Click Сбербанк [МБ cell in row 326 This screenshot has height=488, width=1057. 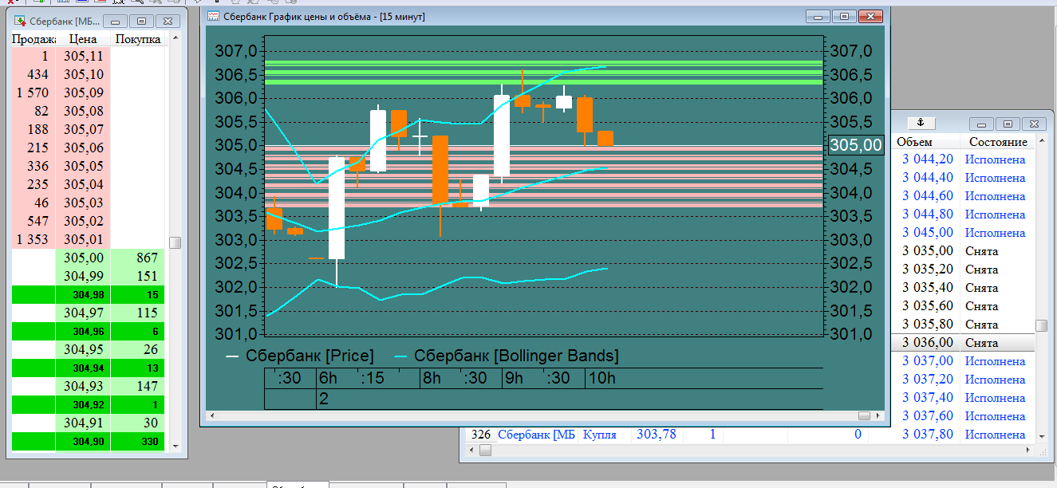[536, 435]
